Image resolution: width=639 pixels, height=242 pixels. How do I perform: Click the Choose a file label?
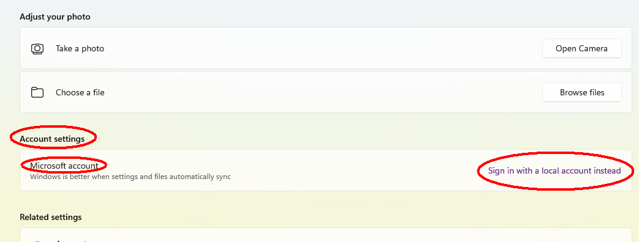80,93
